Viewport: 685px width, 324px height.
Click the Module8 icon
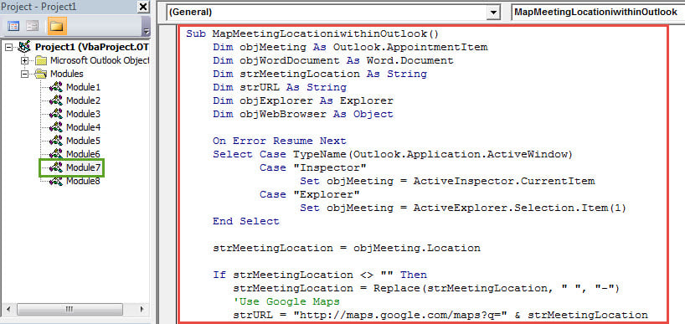[57, 181]
